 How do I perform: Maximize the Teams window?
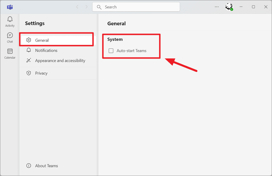(x=253, y=7)
